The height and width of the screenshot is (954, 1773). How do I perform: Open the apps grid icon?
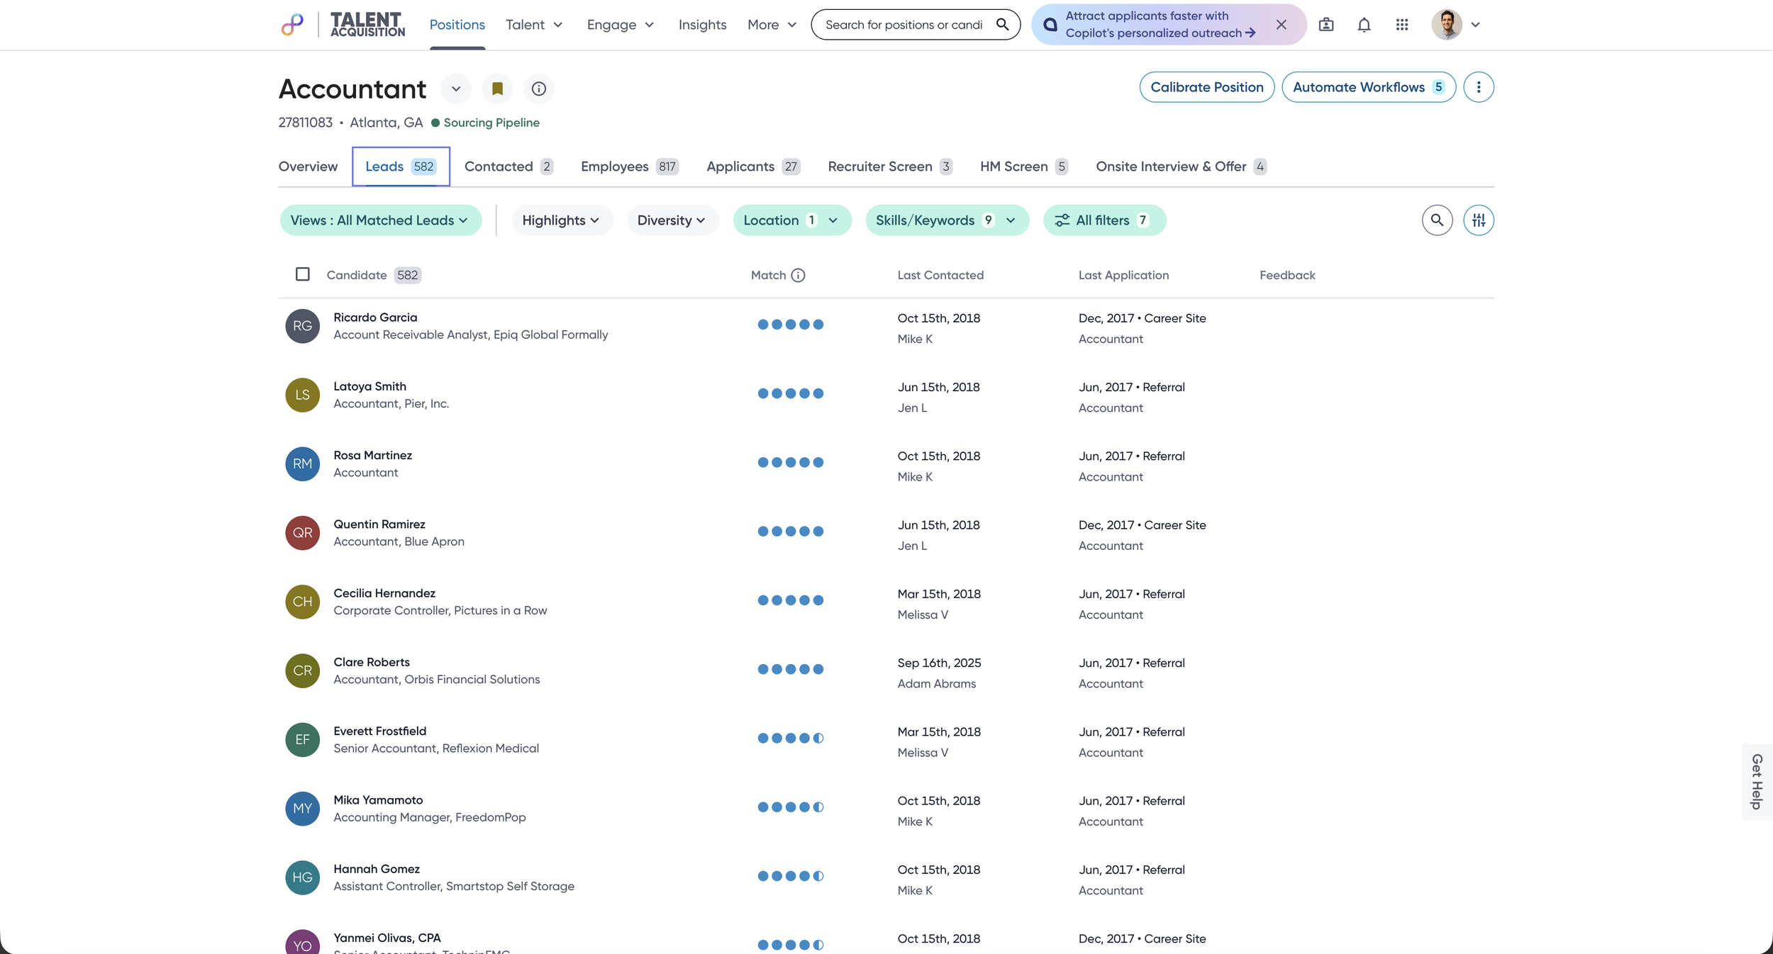coord(1401,25)
